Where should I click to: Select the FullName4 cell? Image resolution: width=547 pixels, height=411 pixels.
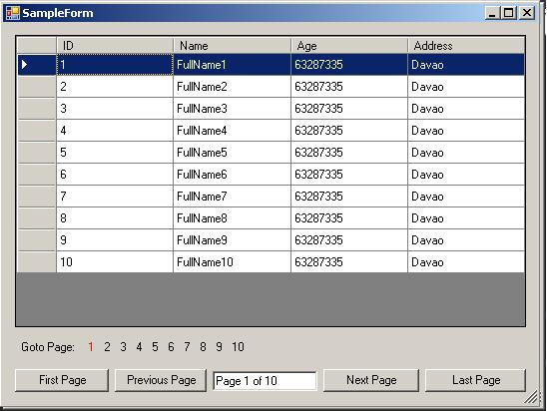(x=232, y=131)
